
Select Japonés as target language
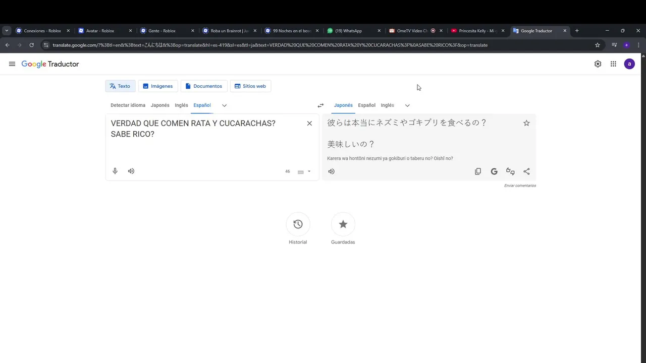point(343,105)
